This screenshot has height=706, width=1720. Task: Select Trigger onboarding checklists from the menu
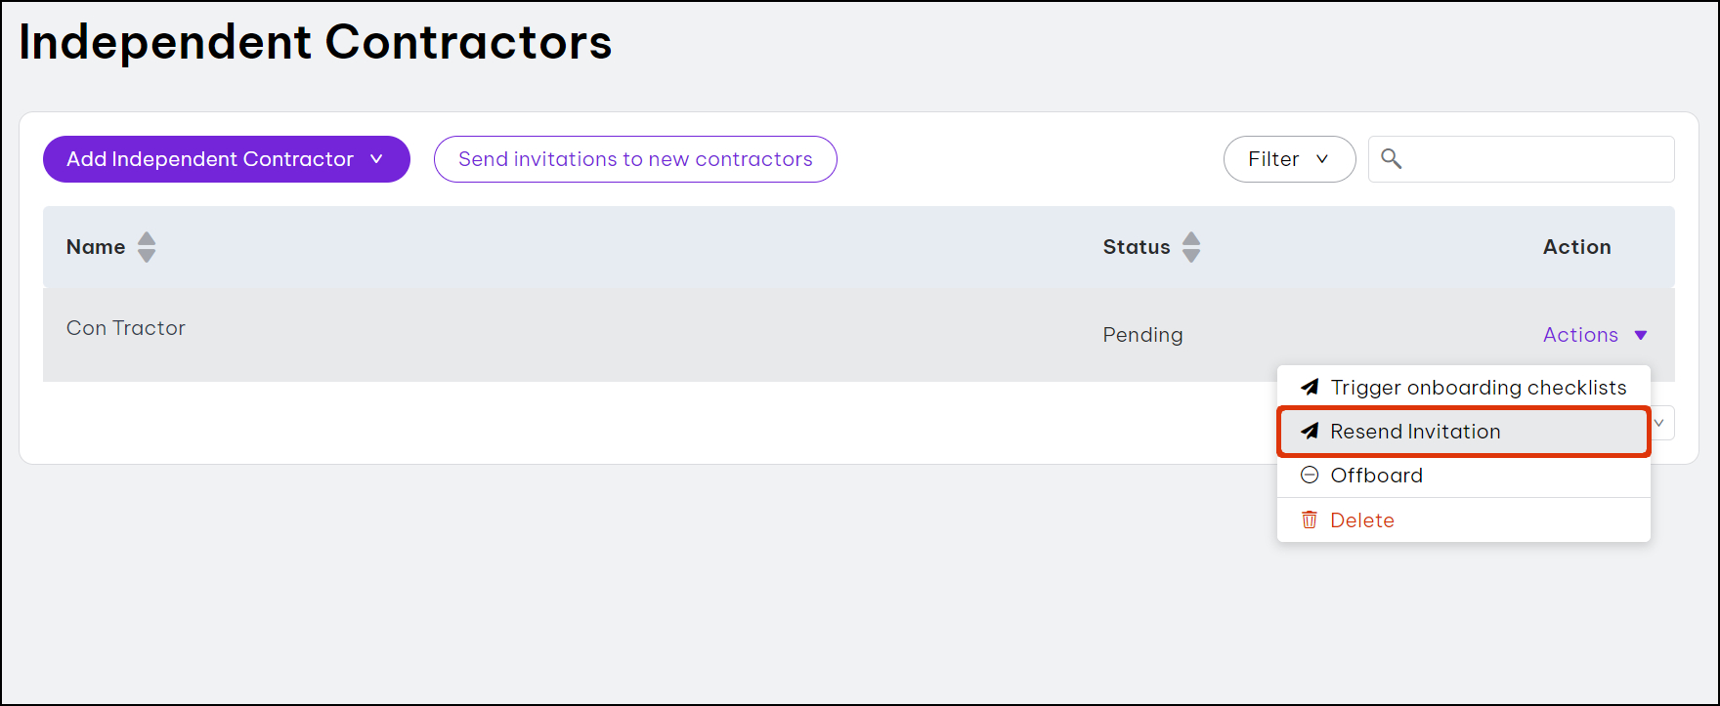[1478, 388]
